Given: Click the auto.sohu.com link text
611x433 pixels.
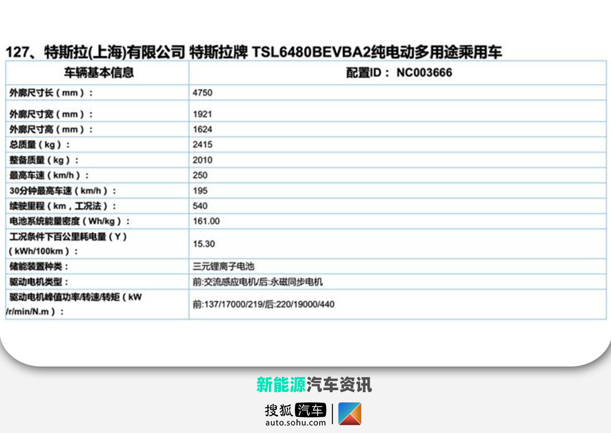Looking at the screenshot, I should pos(295,422).
